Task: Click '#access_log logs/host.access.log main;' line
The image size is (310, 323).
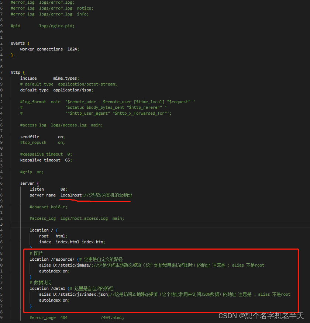Action: 77,218
